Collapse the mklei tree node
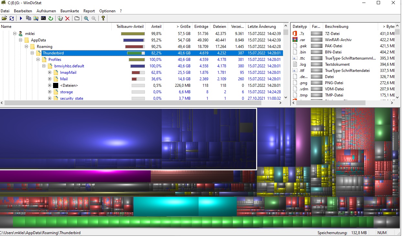The image size is (403, 238). pyautogui.click(x=15, y=34)
